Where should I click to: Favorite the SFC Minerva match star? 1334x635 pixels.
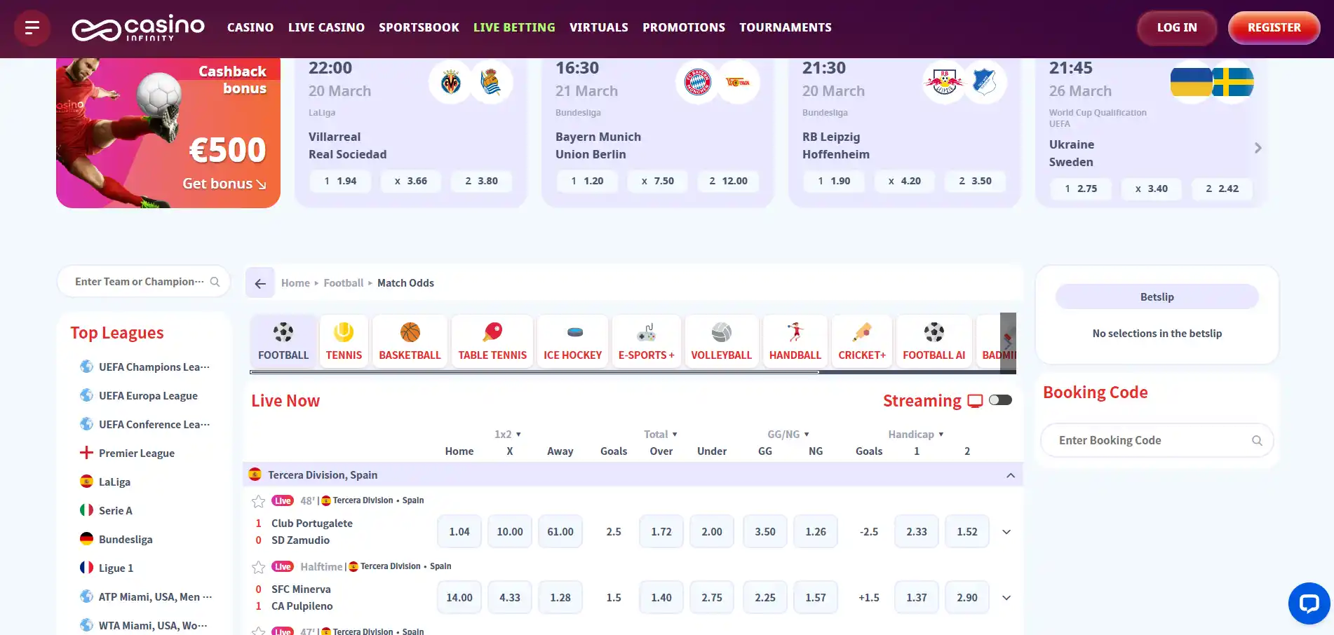pos(258,567)
